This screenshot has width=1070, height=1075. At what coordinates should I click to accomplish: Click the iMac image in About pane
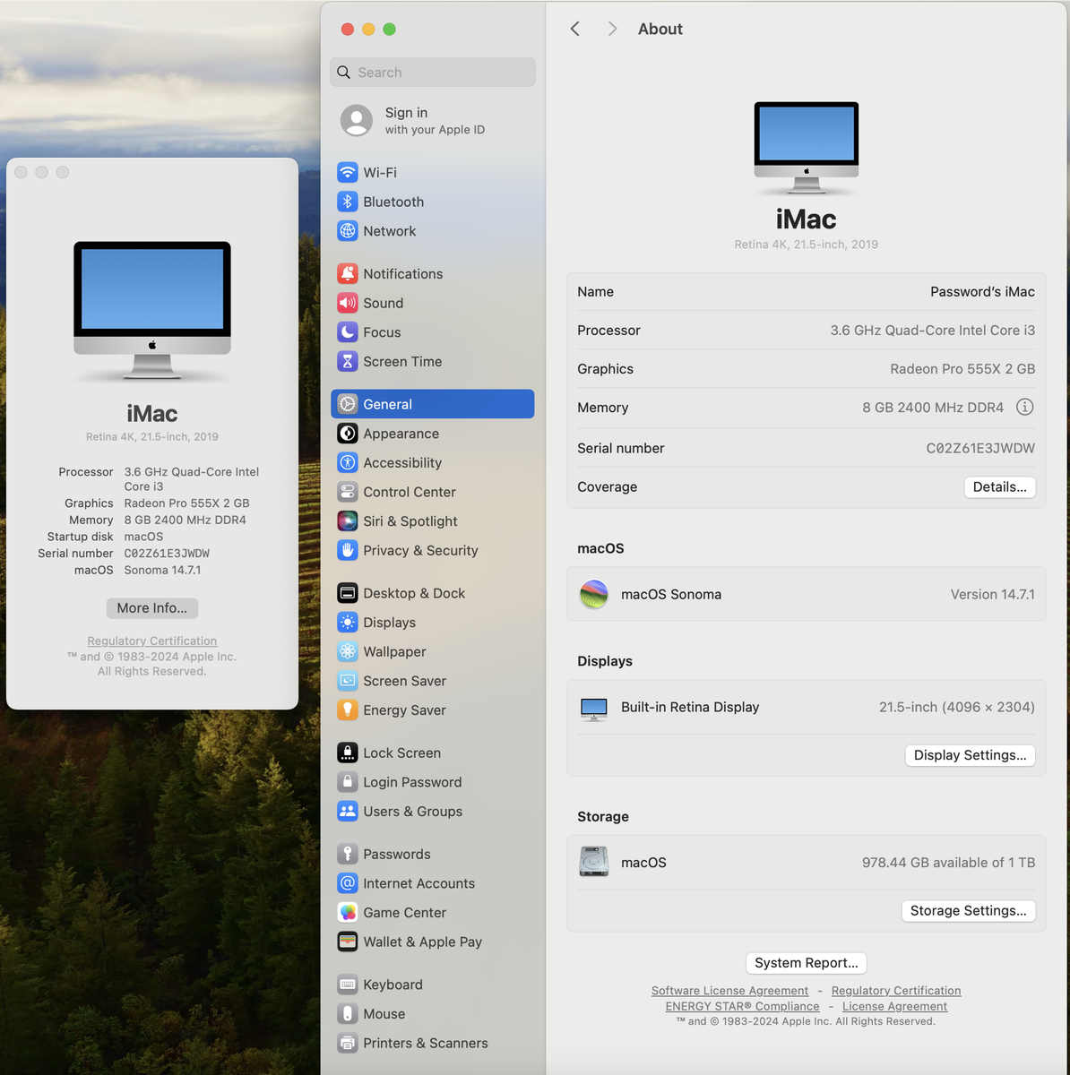tap(807, 148)
